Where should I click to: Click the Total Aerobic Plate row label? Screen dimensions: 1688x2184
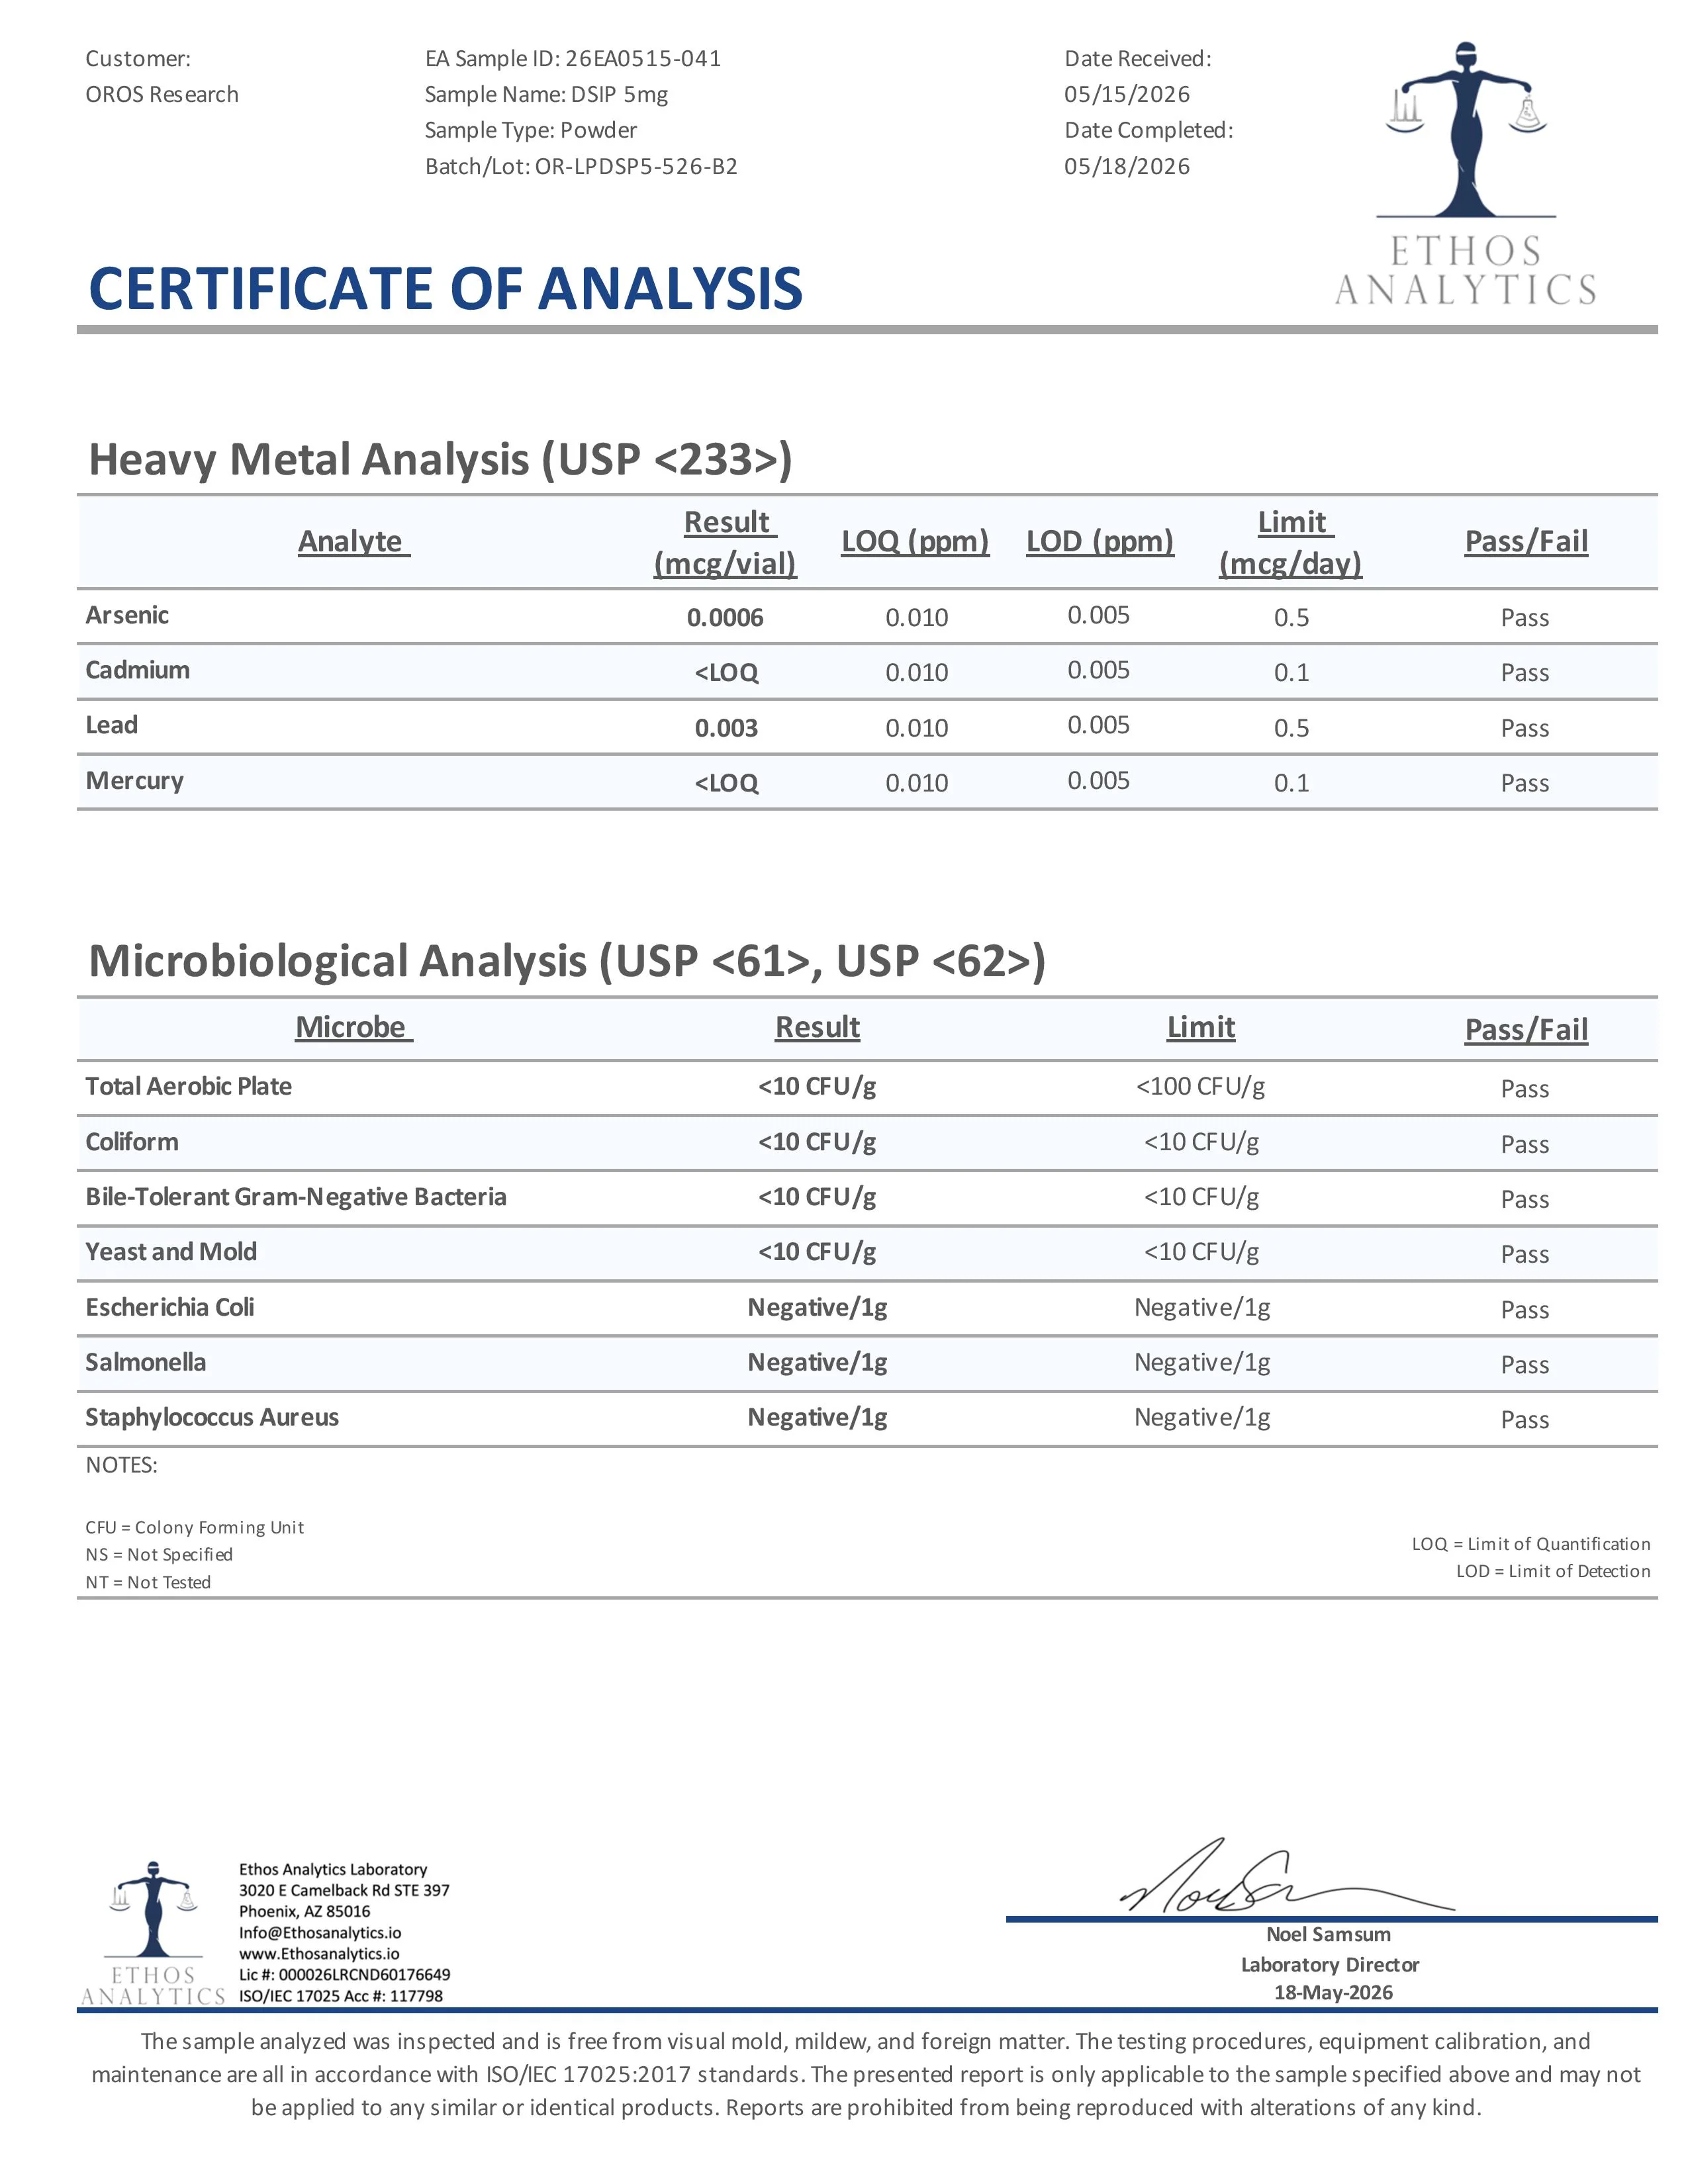[x=188, y=1086]
